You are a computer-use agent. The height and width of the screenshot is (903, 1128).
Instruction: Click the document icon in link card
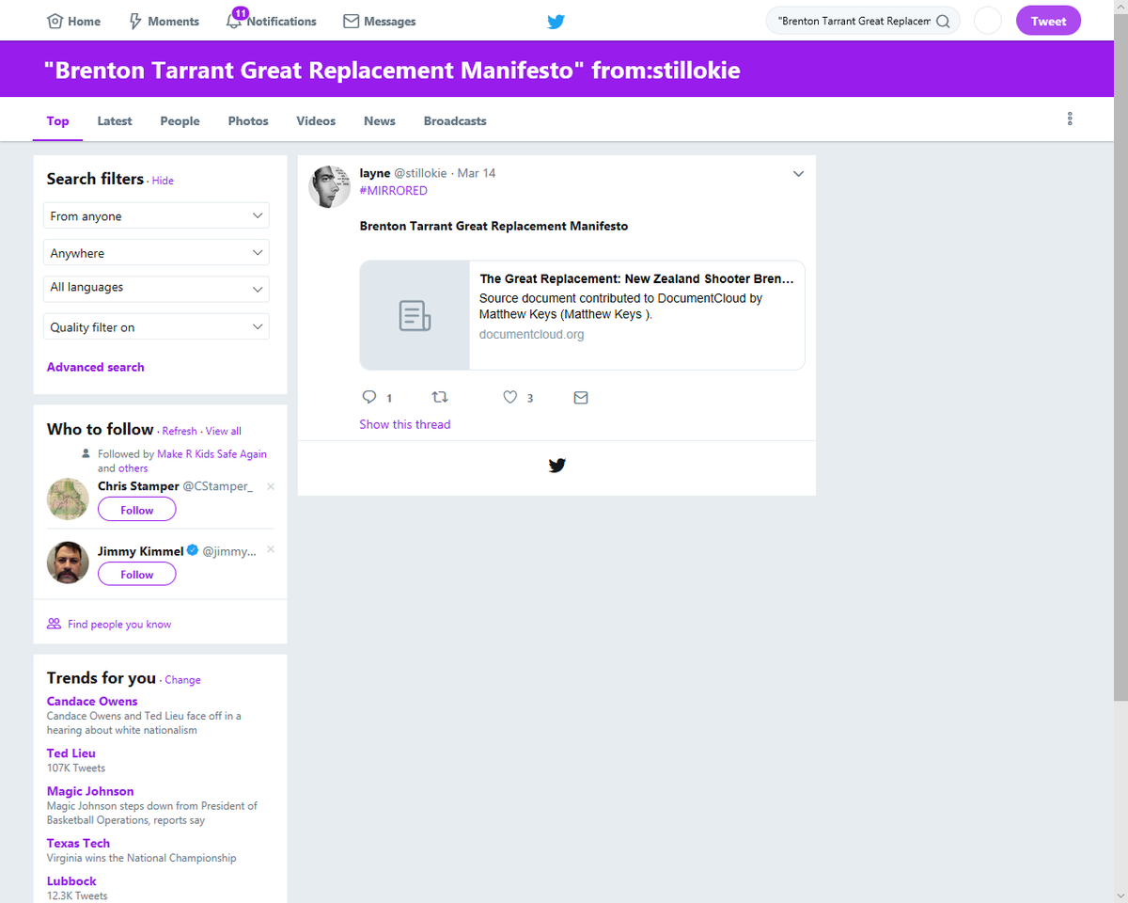[x=415, y=315]
